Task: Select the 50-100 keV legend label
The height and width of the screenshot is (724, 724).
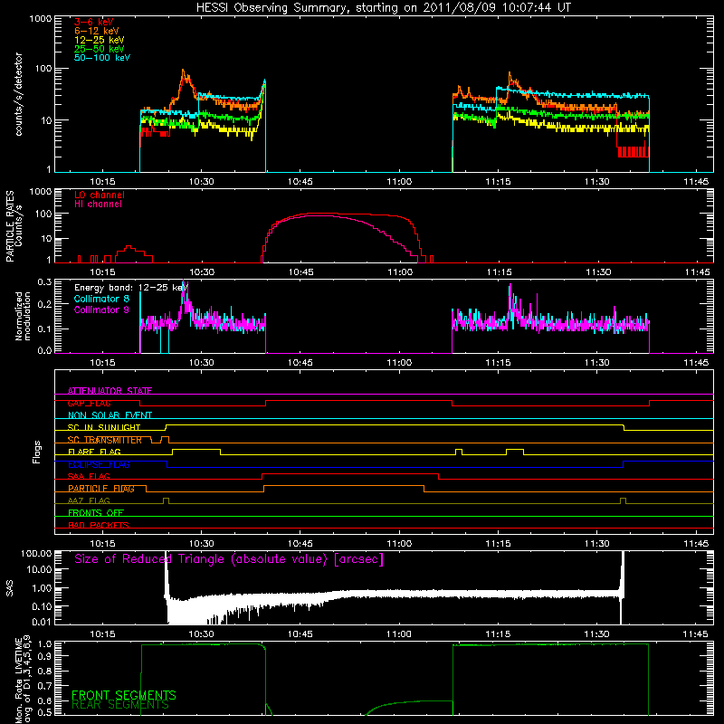Action: pos(102,58)
